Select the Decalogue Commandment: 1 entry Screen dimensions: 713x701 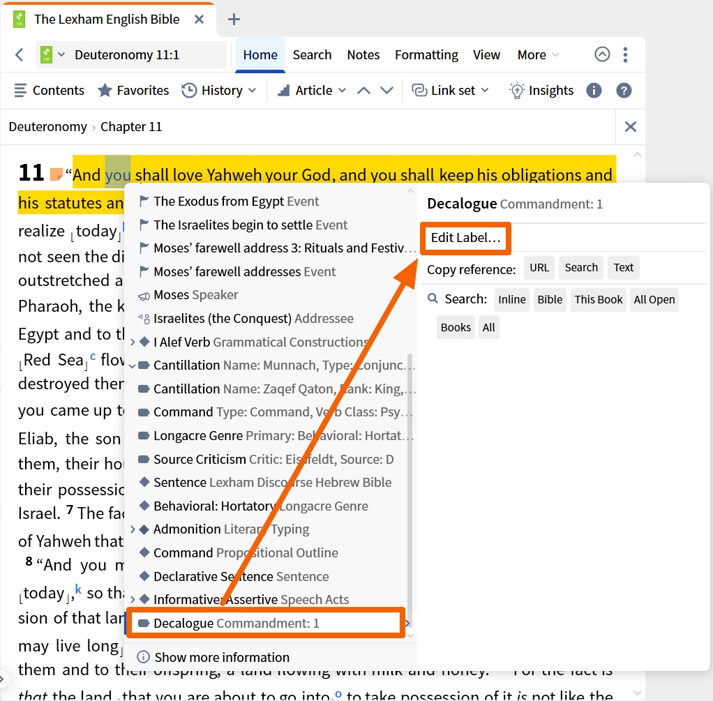[x=266, y=623]
